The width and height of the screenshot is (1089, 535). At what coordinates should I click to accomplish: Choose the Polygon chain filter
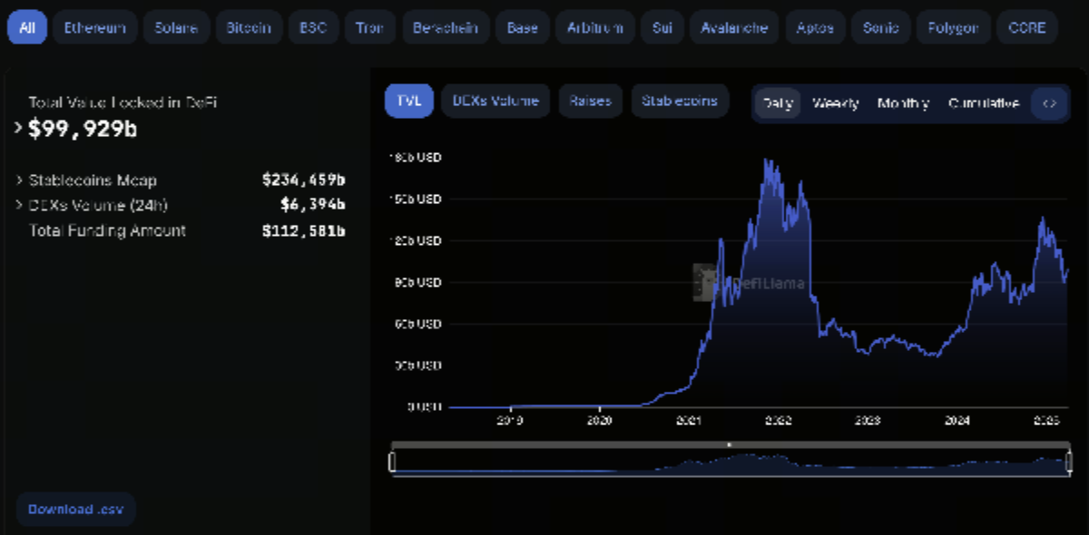[952, 28]
